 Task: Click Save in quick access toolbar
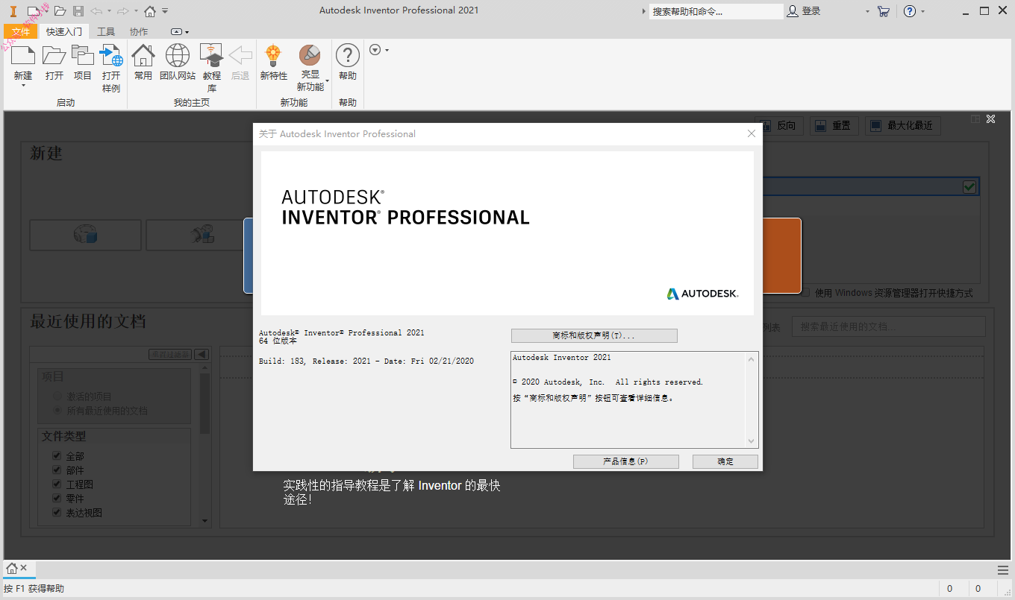pos(78,11)
